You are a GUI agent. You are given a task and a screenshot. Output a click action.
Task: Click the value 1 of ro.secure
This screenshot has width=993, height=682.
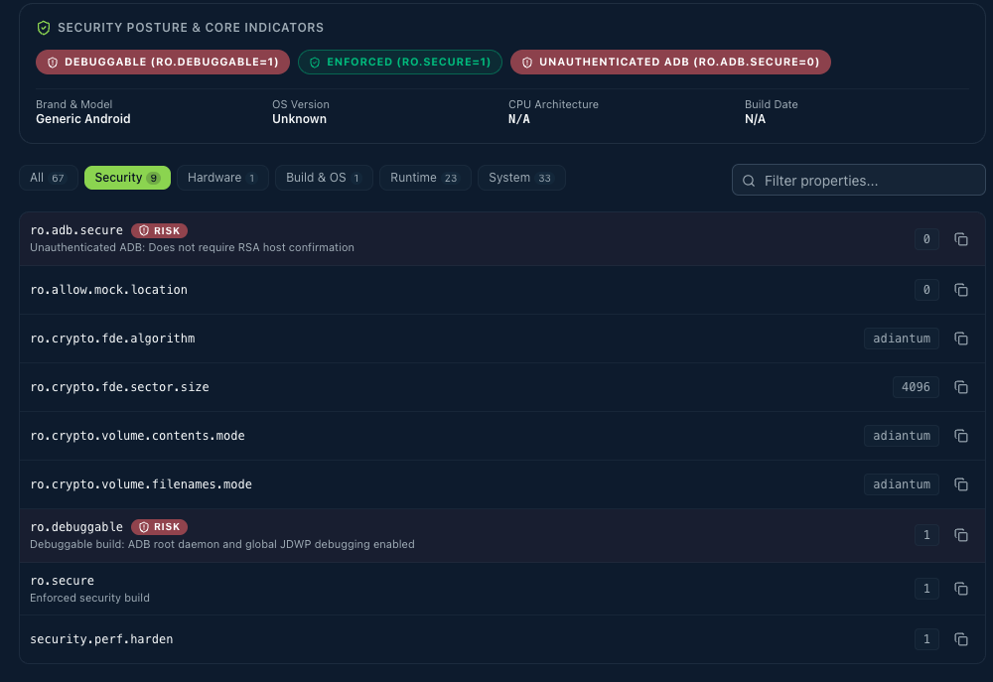click(926, 589)
